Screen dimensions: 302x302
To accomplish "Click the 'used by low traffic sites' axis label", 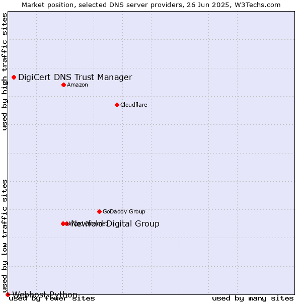I will point(5,237).
